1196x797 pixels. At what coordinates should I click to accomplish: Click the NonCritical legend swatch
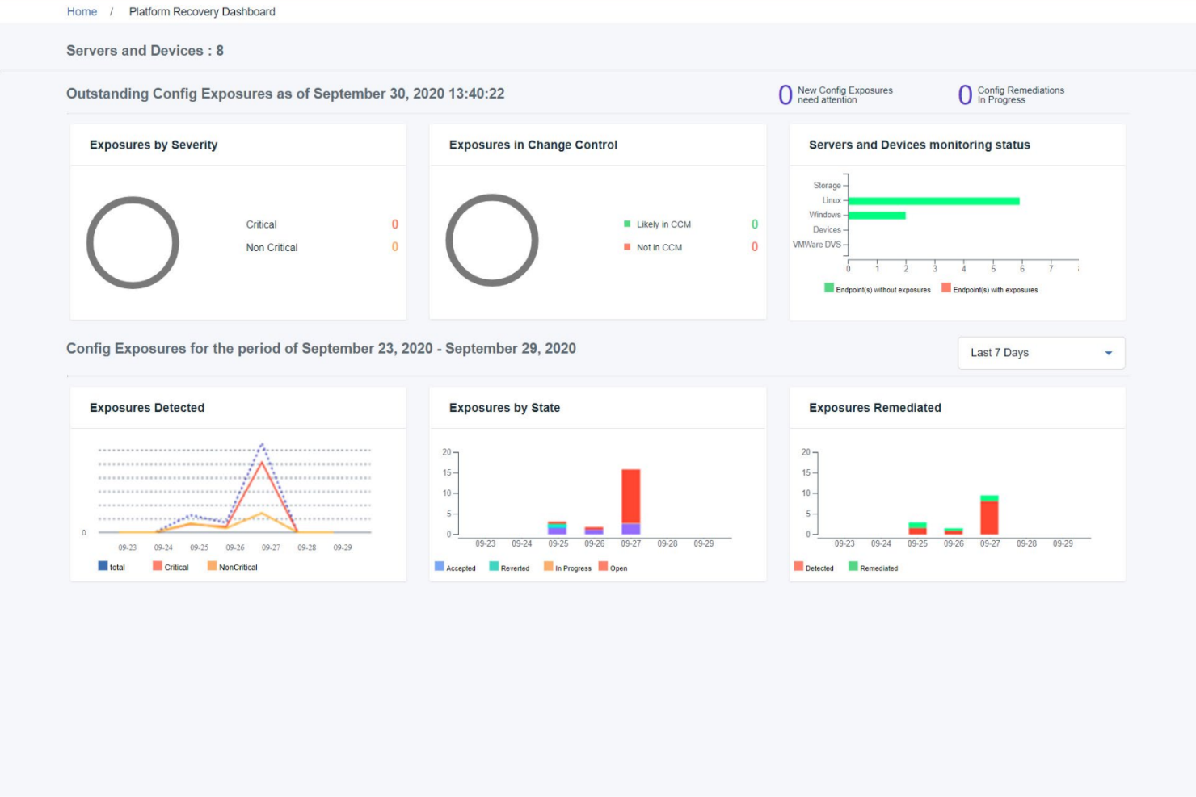point(212,567)
